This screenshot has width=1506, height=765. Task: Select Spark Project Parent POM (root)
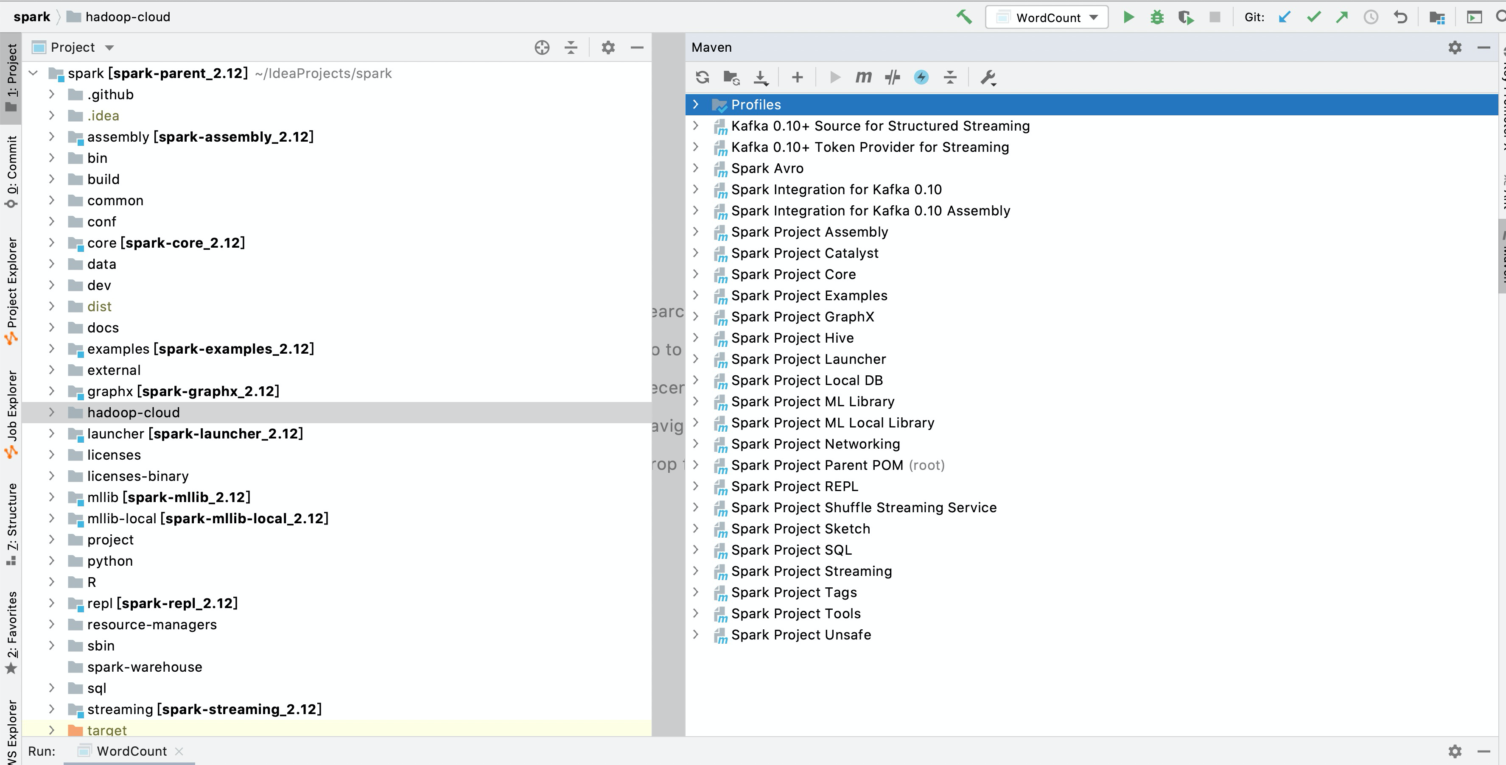coord(837,465)
